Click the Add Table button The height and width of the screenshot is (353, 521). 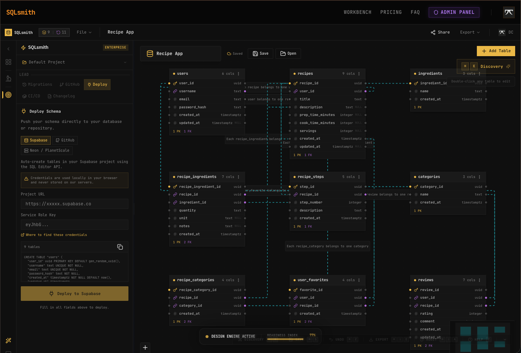pyautogui.click(x=496, y=51)
